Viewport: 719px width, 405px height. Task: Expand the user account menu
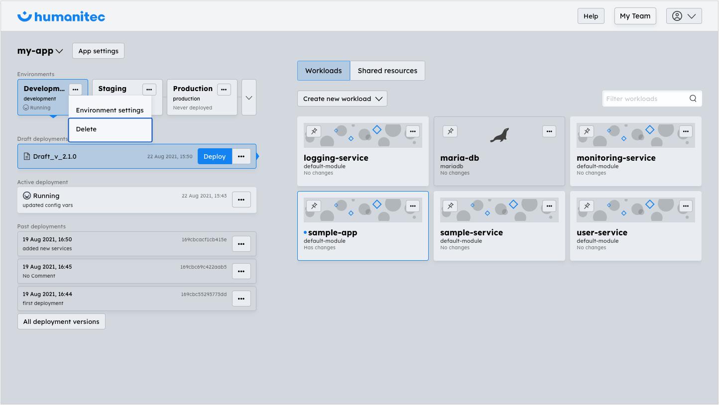[x=684, y=16]
